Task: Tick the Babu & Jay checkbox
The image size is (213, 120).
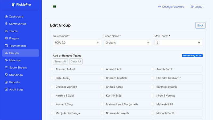Action: [x=52, y=78]
